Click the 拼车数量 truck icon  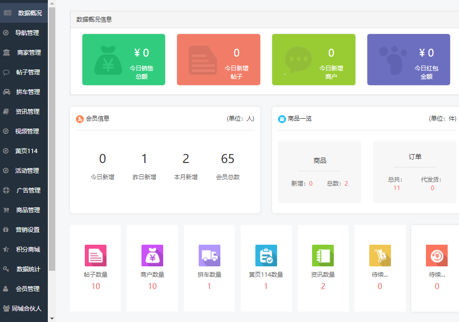tap(210, 256)
